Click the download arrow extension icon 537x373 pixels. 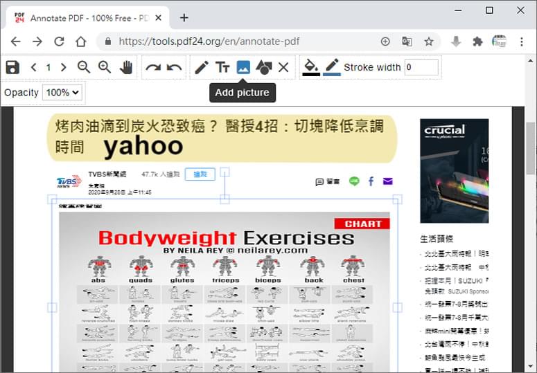tap(456, 42)
